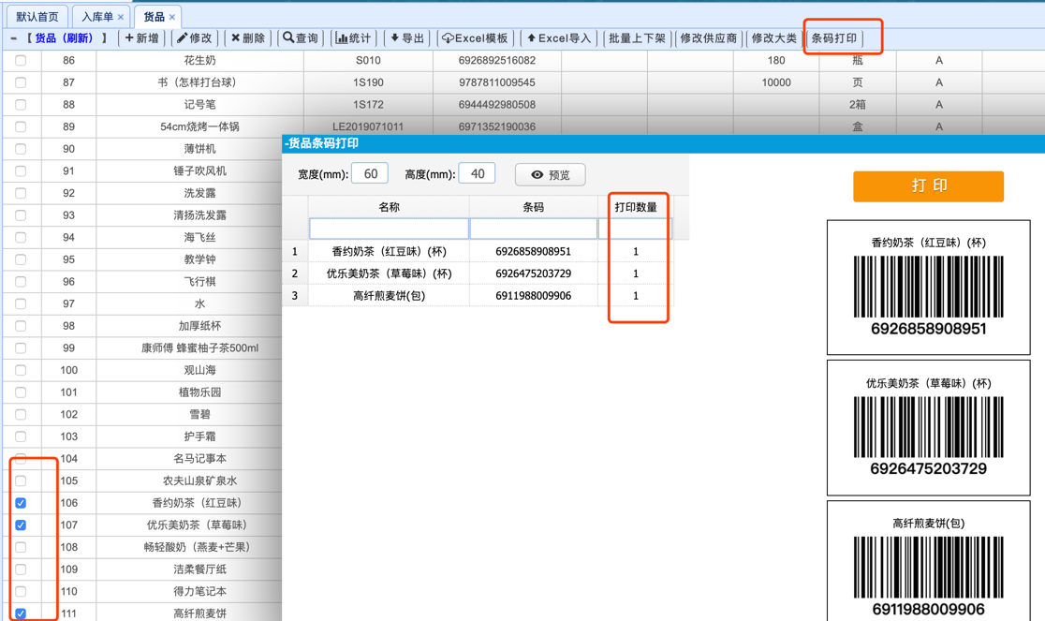Select barcode cell 6926475203729 in print dialog
The image size is (1045, 621).
pos(533,274)
